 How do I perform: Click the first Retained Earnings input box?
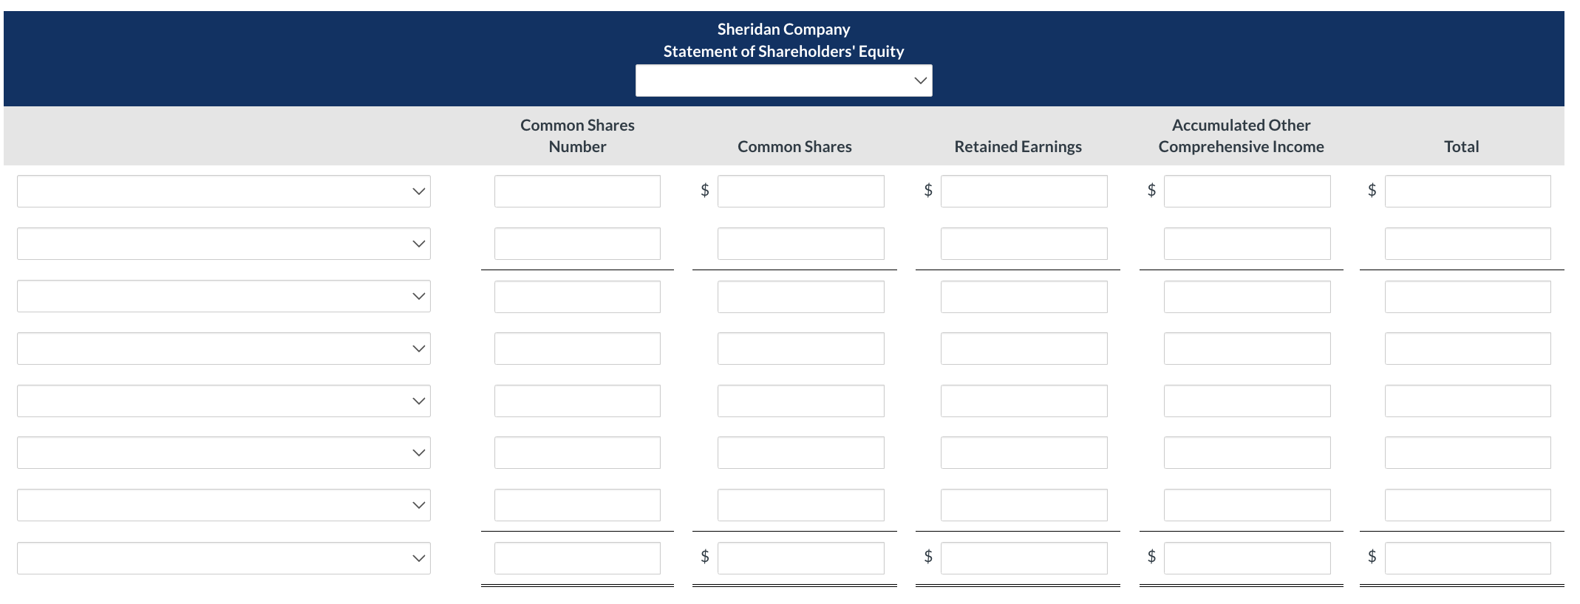pos(1024,191)
